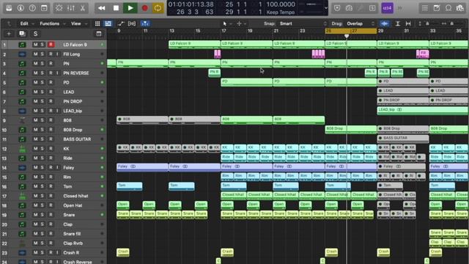Click the horizontal auto zoom icon

(x=408, y=23)
